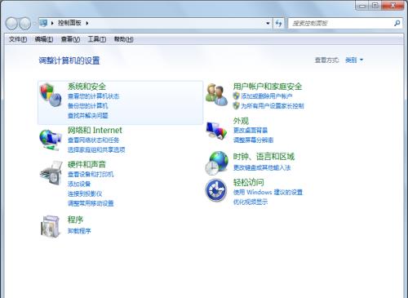Open the 轻松访问 heading link
The image size is (408, 298).
(249, 182)
